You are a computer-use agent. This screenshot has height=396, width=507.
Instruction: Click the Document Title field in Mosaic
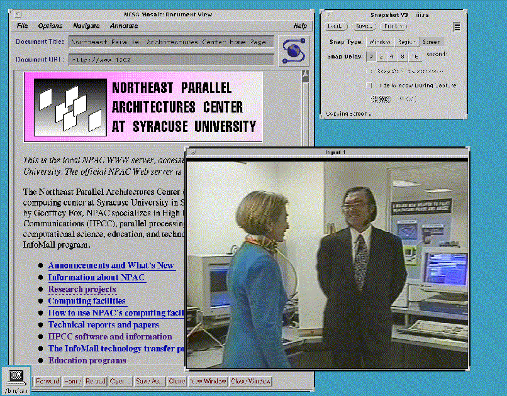[171, 42]
